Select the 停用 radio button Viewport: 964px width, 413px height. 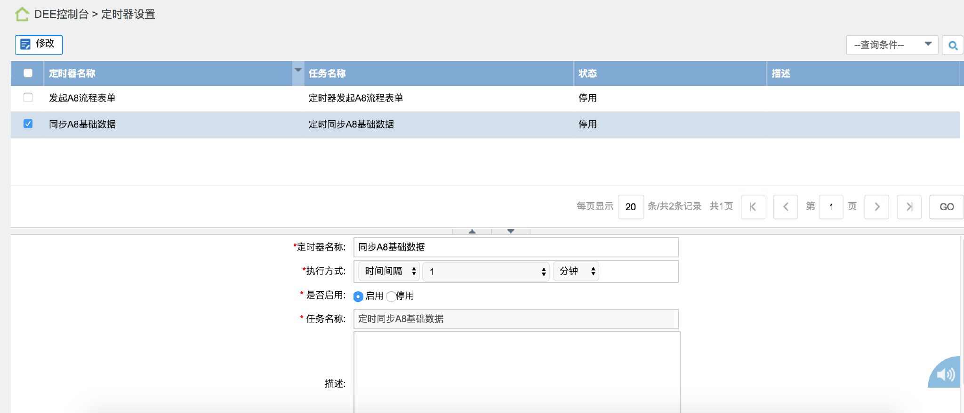(x=391, y=296)
